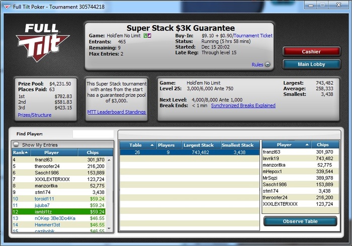Click the Super Stack $3K Guarantee title
The width and height of the screenshot is (352, 246).
click(x=181, y=28)
